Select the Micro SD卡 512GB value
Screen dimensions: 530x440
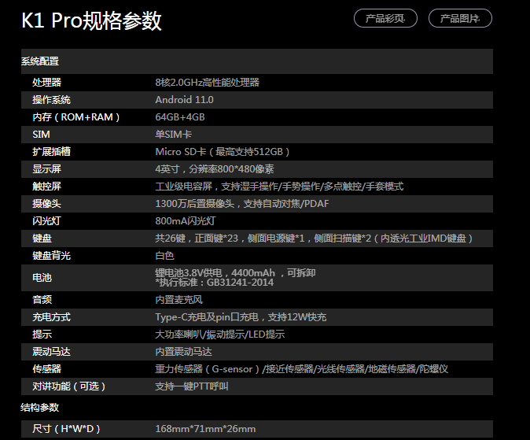[223, 152]
